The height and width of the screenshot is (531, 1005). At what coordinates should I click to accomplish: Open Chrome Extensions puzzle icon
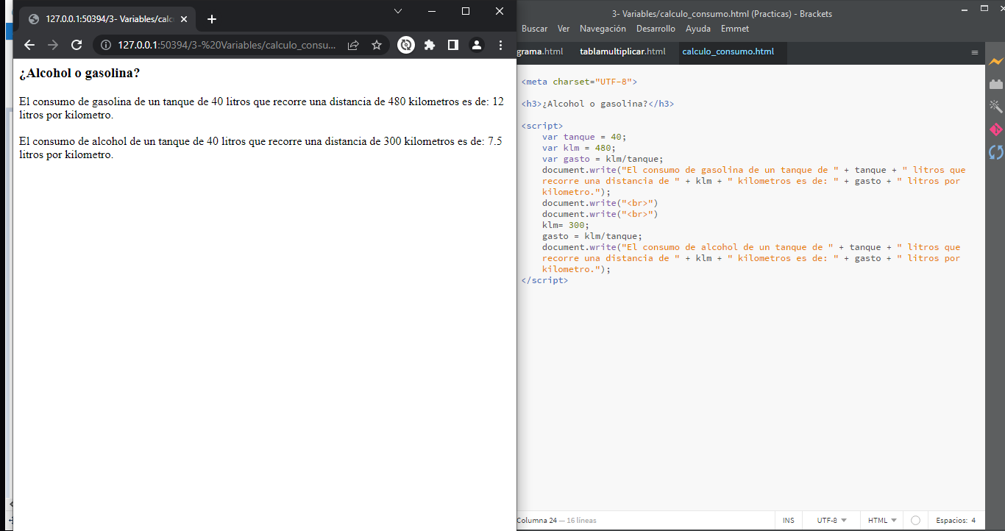(x=430, y=45)
